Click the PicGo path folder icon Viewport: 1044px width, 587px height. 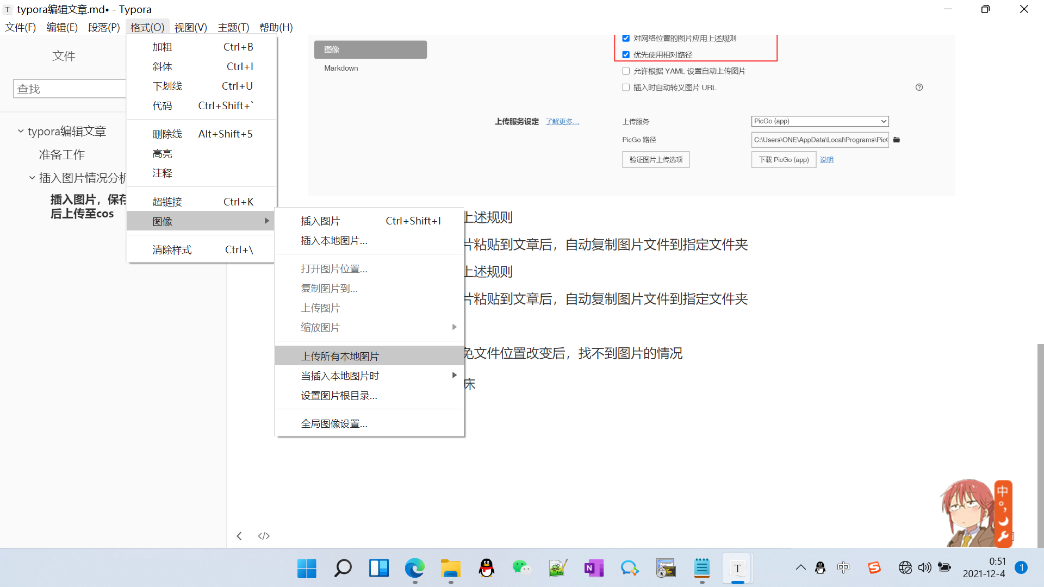897,140
